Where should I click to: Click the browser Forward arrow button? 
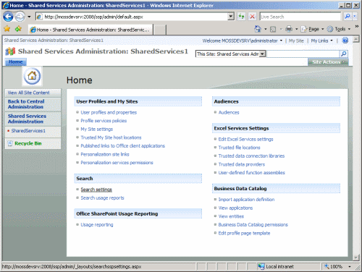click(x=20, y=17)
